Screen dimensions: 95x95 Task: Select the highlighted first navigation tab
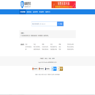click(23, 12)
